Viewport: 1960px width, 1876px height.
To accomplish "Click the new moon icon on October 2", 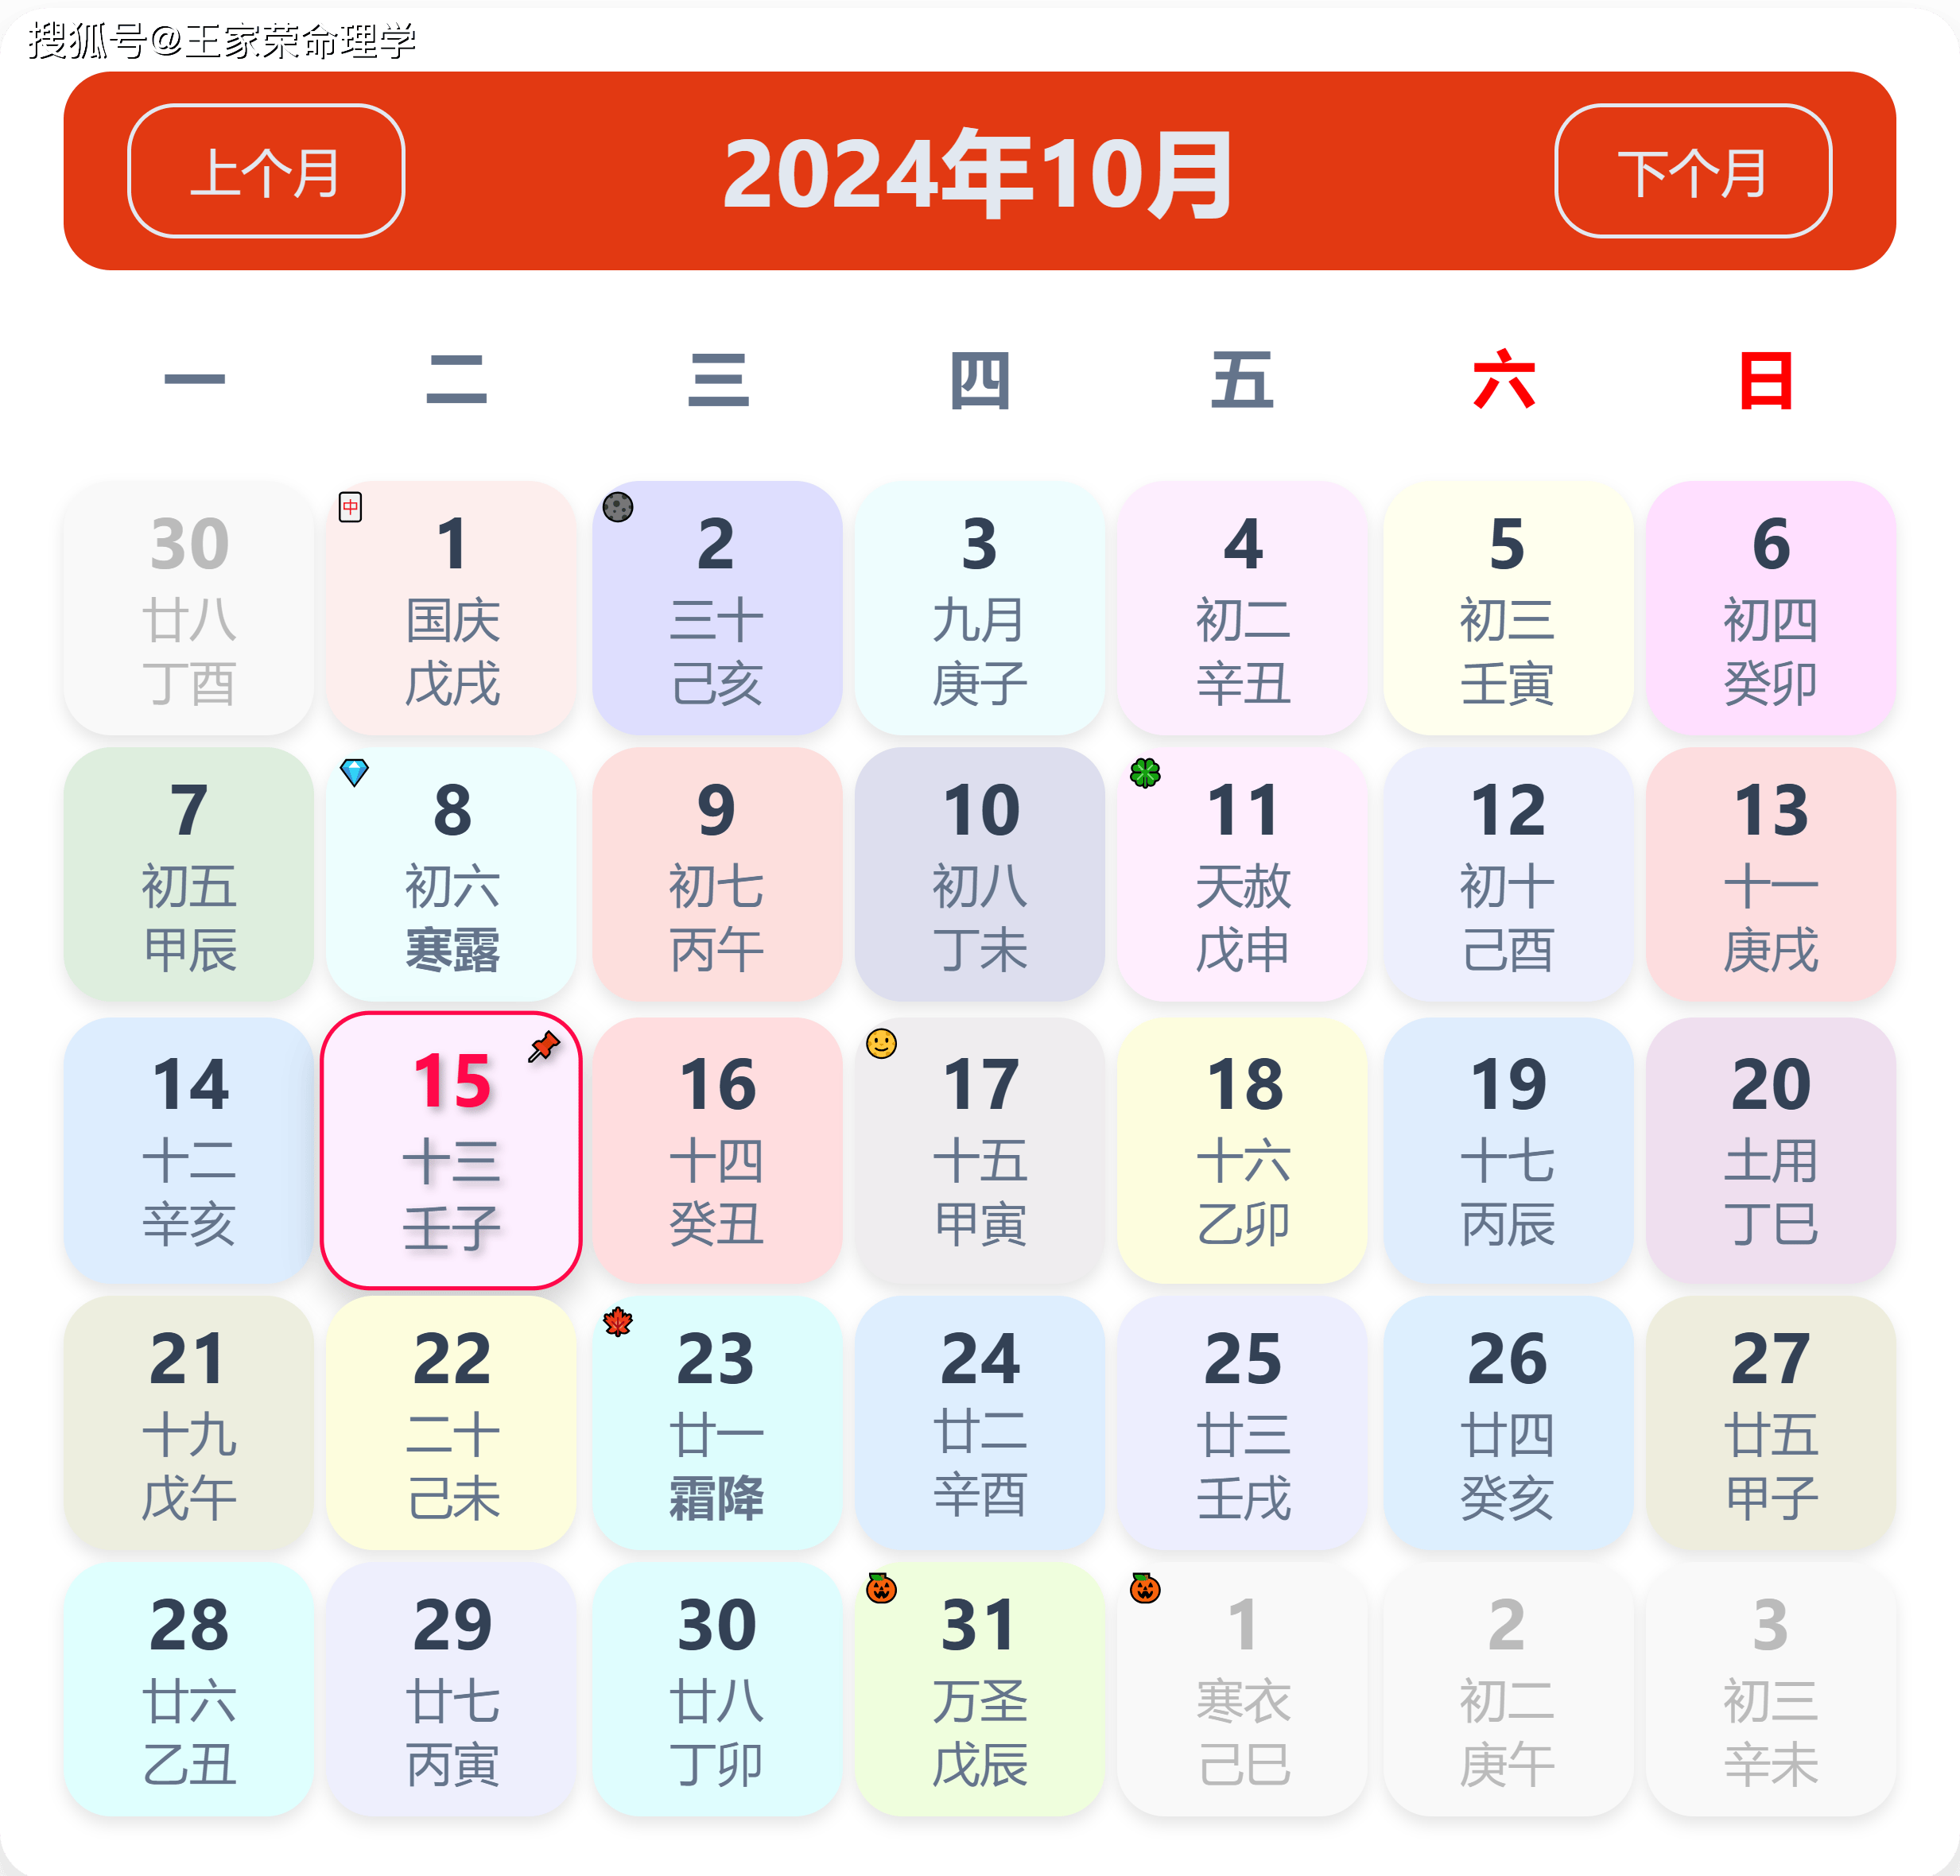I will click(x=618, y=506).
